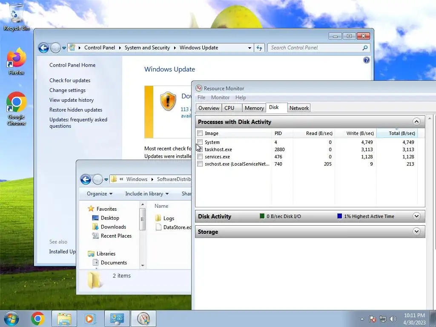The width and height of the screenshot is (436, 327).
Task: Switch to the Overview tab
Action: [209, 108]
